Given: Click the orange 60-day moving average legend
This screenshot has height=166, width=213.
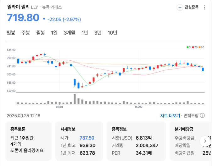Looking at the screenshot, I should click(201, 47).
